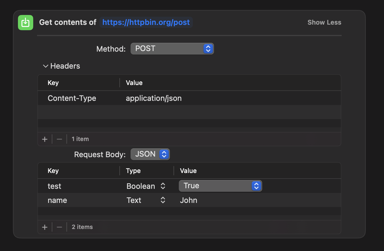Open the Method POST dropdown
384x251 pixels.
click(x=172, y=49)
